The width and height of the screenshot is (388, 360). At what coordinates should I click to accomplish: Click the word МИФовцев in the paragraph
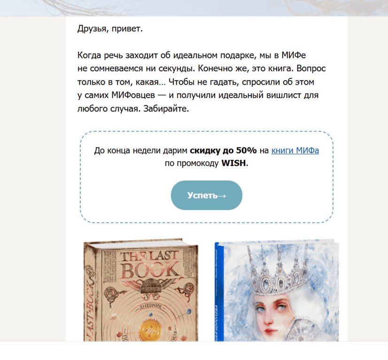click(133, 95)
